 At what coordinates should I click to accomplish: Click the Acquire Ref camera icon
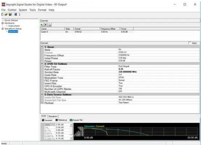pos(71,120)
